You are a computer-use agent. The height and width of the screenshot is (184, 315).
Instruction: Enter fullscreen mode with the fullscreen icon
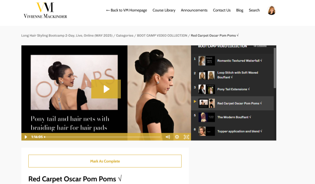coord(186,137)
